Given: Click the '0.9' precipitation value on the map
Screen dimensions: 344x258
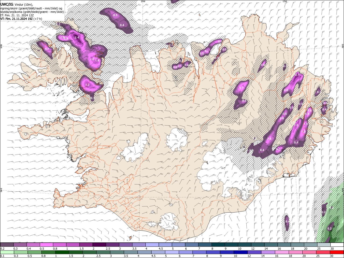Looking at the screenshot, I should (66, 38).
